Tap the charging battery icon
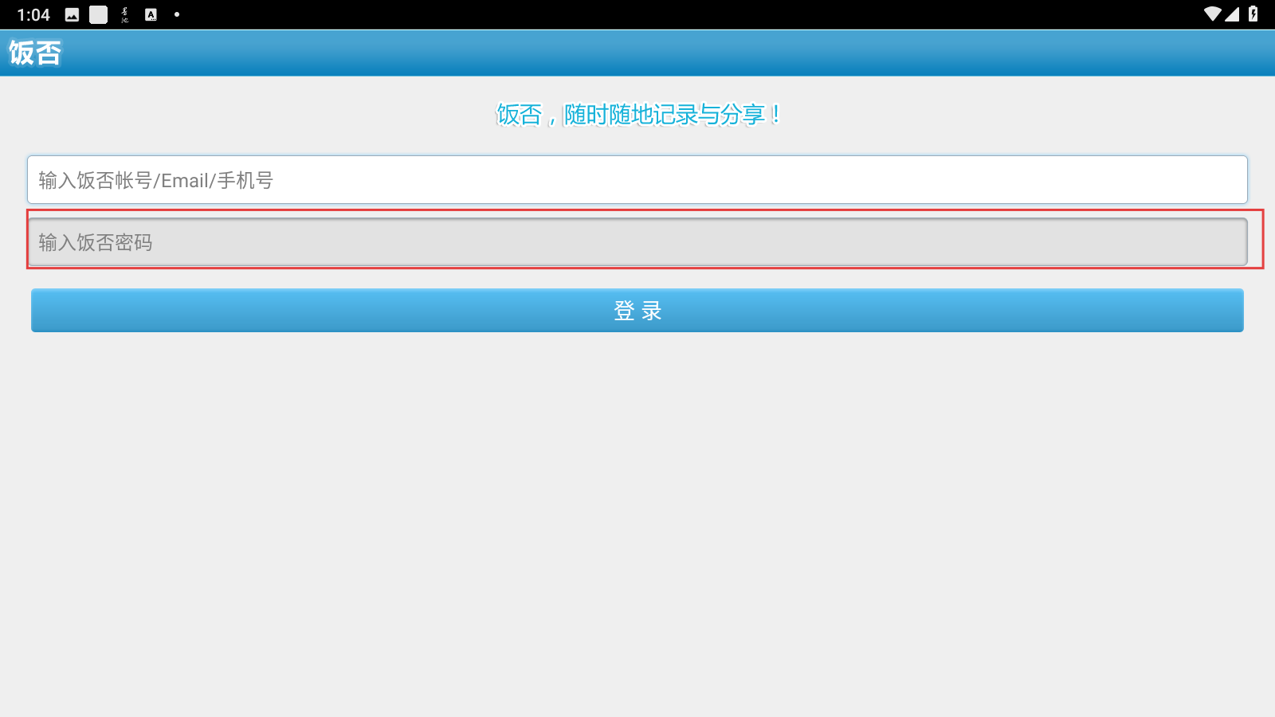Screen dimensions: 1275x717 pos(1253,14)
